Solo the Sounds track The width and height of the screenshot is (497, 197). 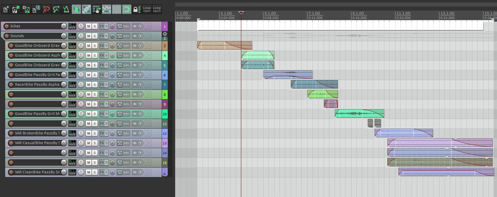coord(94,36)
